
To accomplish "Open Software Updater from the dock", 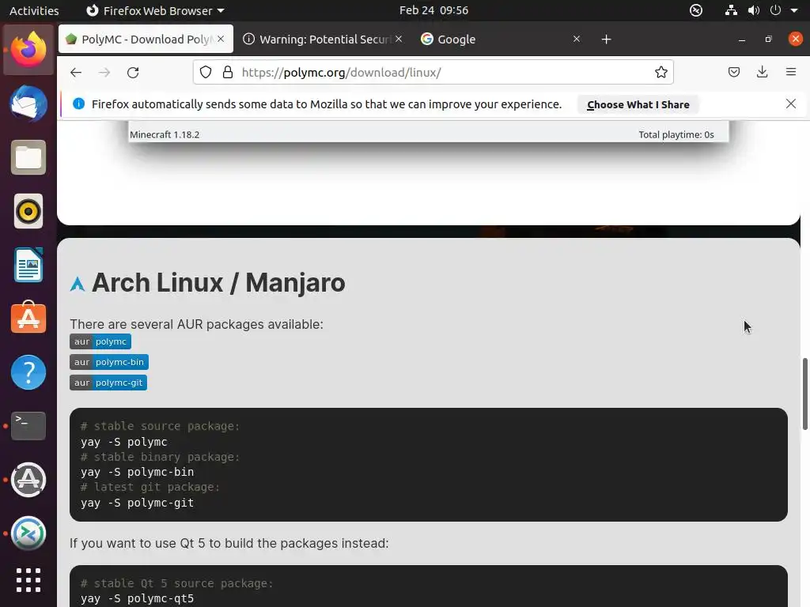I will coord(28,480).
